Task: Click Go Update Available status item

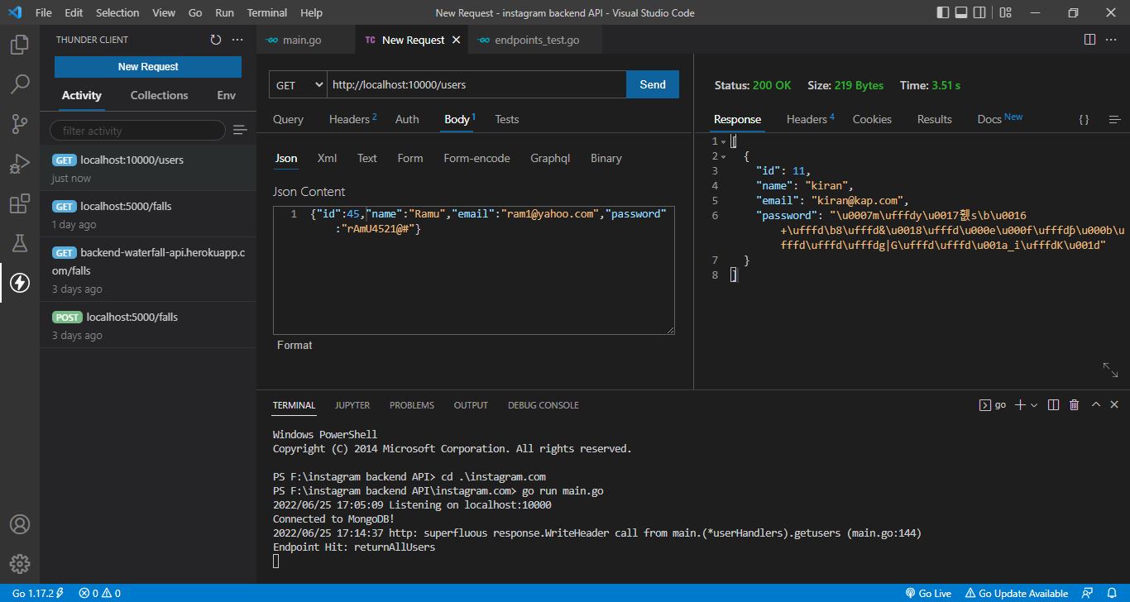Action: tap(1017, 593)
